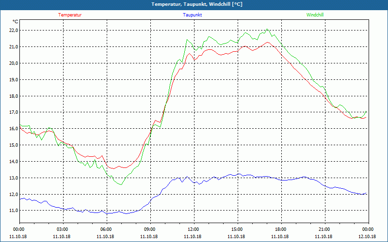This screenshot has width=388, height=242.
Task: Click the 15:00 time axis label
Action: click(238, 229)
